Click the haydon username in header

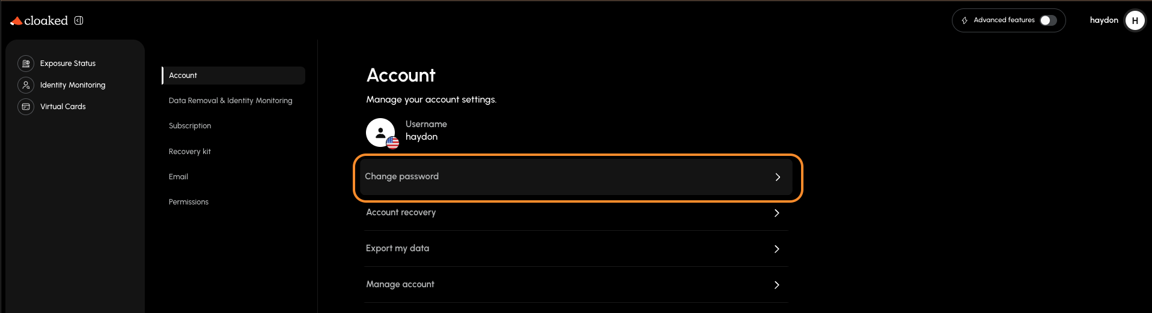coord(1103,20)
